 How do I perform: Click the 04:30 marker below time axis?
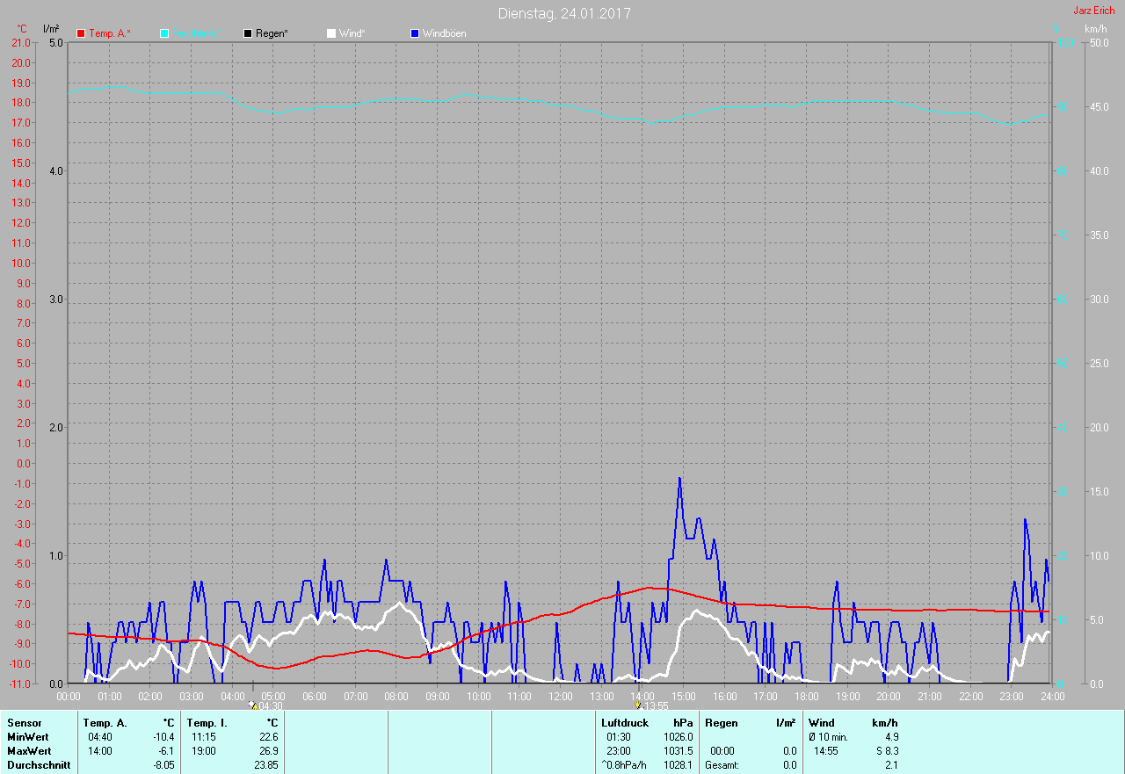point(266,705)
